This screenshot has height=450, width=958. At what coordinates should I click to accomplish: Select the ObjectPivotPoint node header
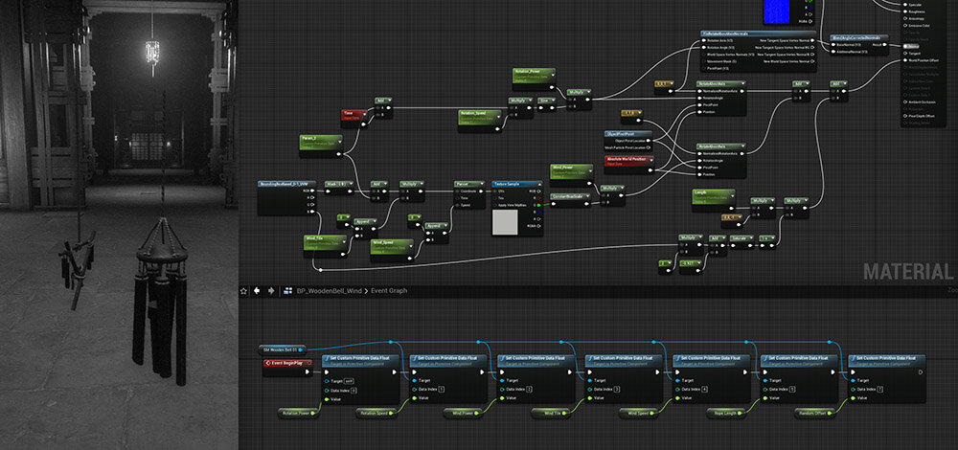628,134
